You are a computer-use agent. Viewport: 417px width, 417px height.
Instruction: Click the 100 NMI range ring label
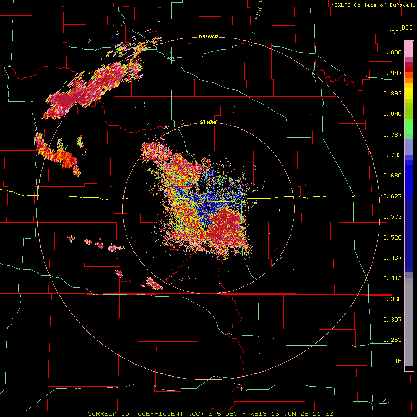click(x=208, y=37)
